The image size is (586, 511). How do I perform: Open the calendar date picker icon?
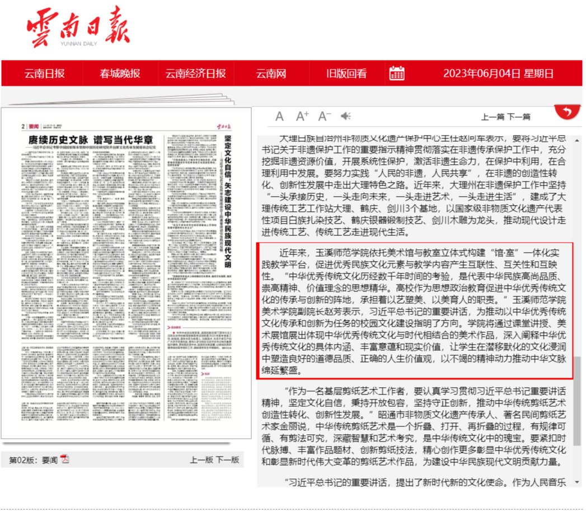[396, 73]
